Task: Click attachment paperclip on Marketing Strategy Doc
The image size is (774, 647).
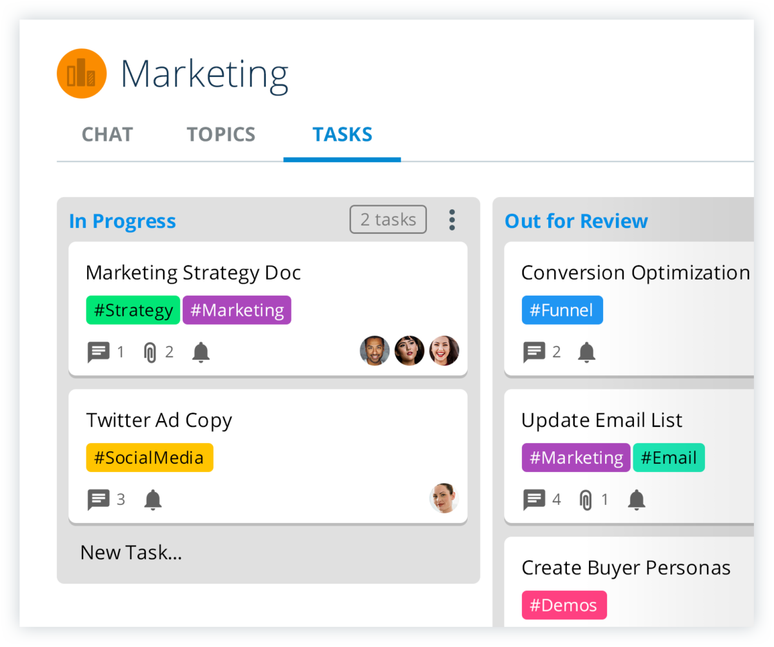Action: 150,353
